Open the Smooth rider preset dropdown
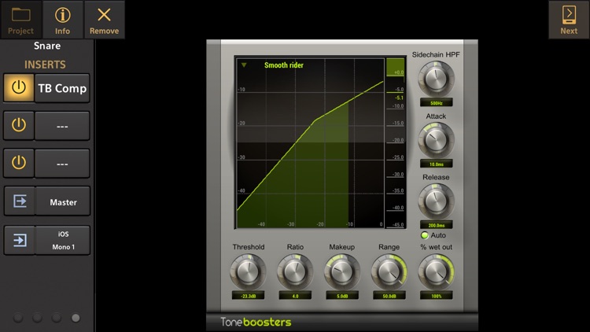The width and height of the screenshot is (590, 332). click(x=244, y=65)
